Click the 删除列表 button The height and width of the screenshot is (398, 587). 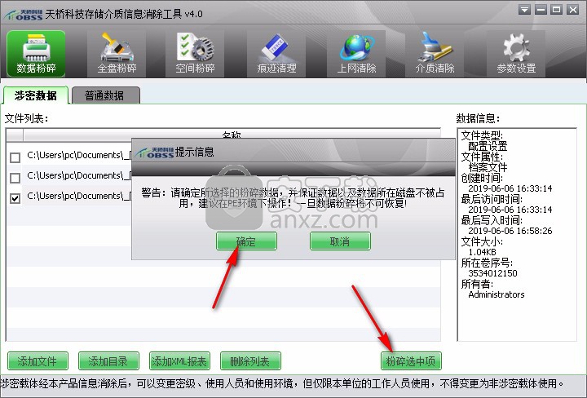pos(250,361)
